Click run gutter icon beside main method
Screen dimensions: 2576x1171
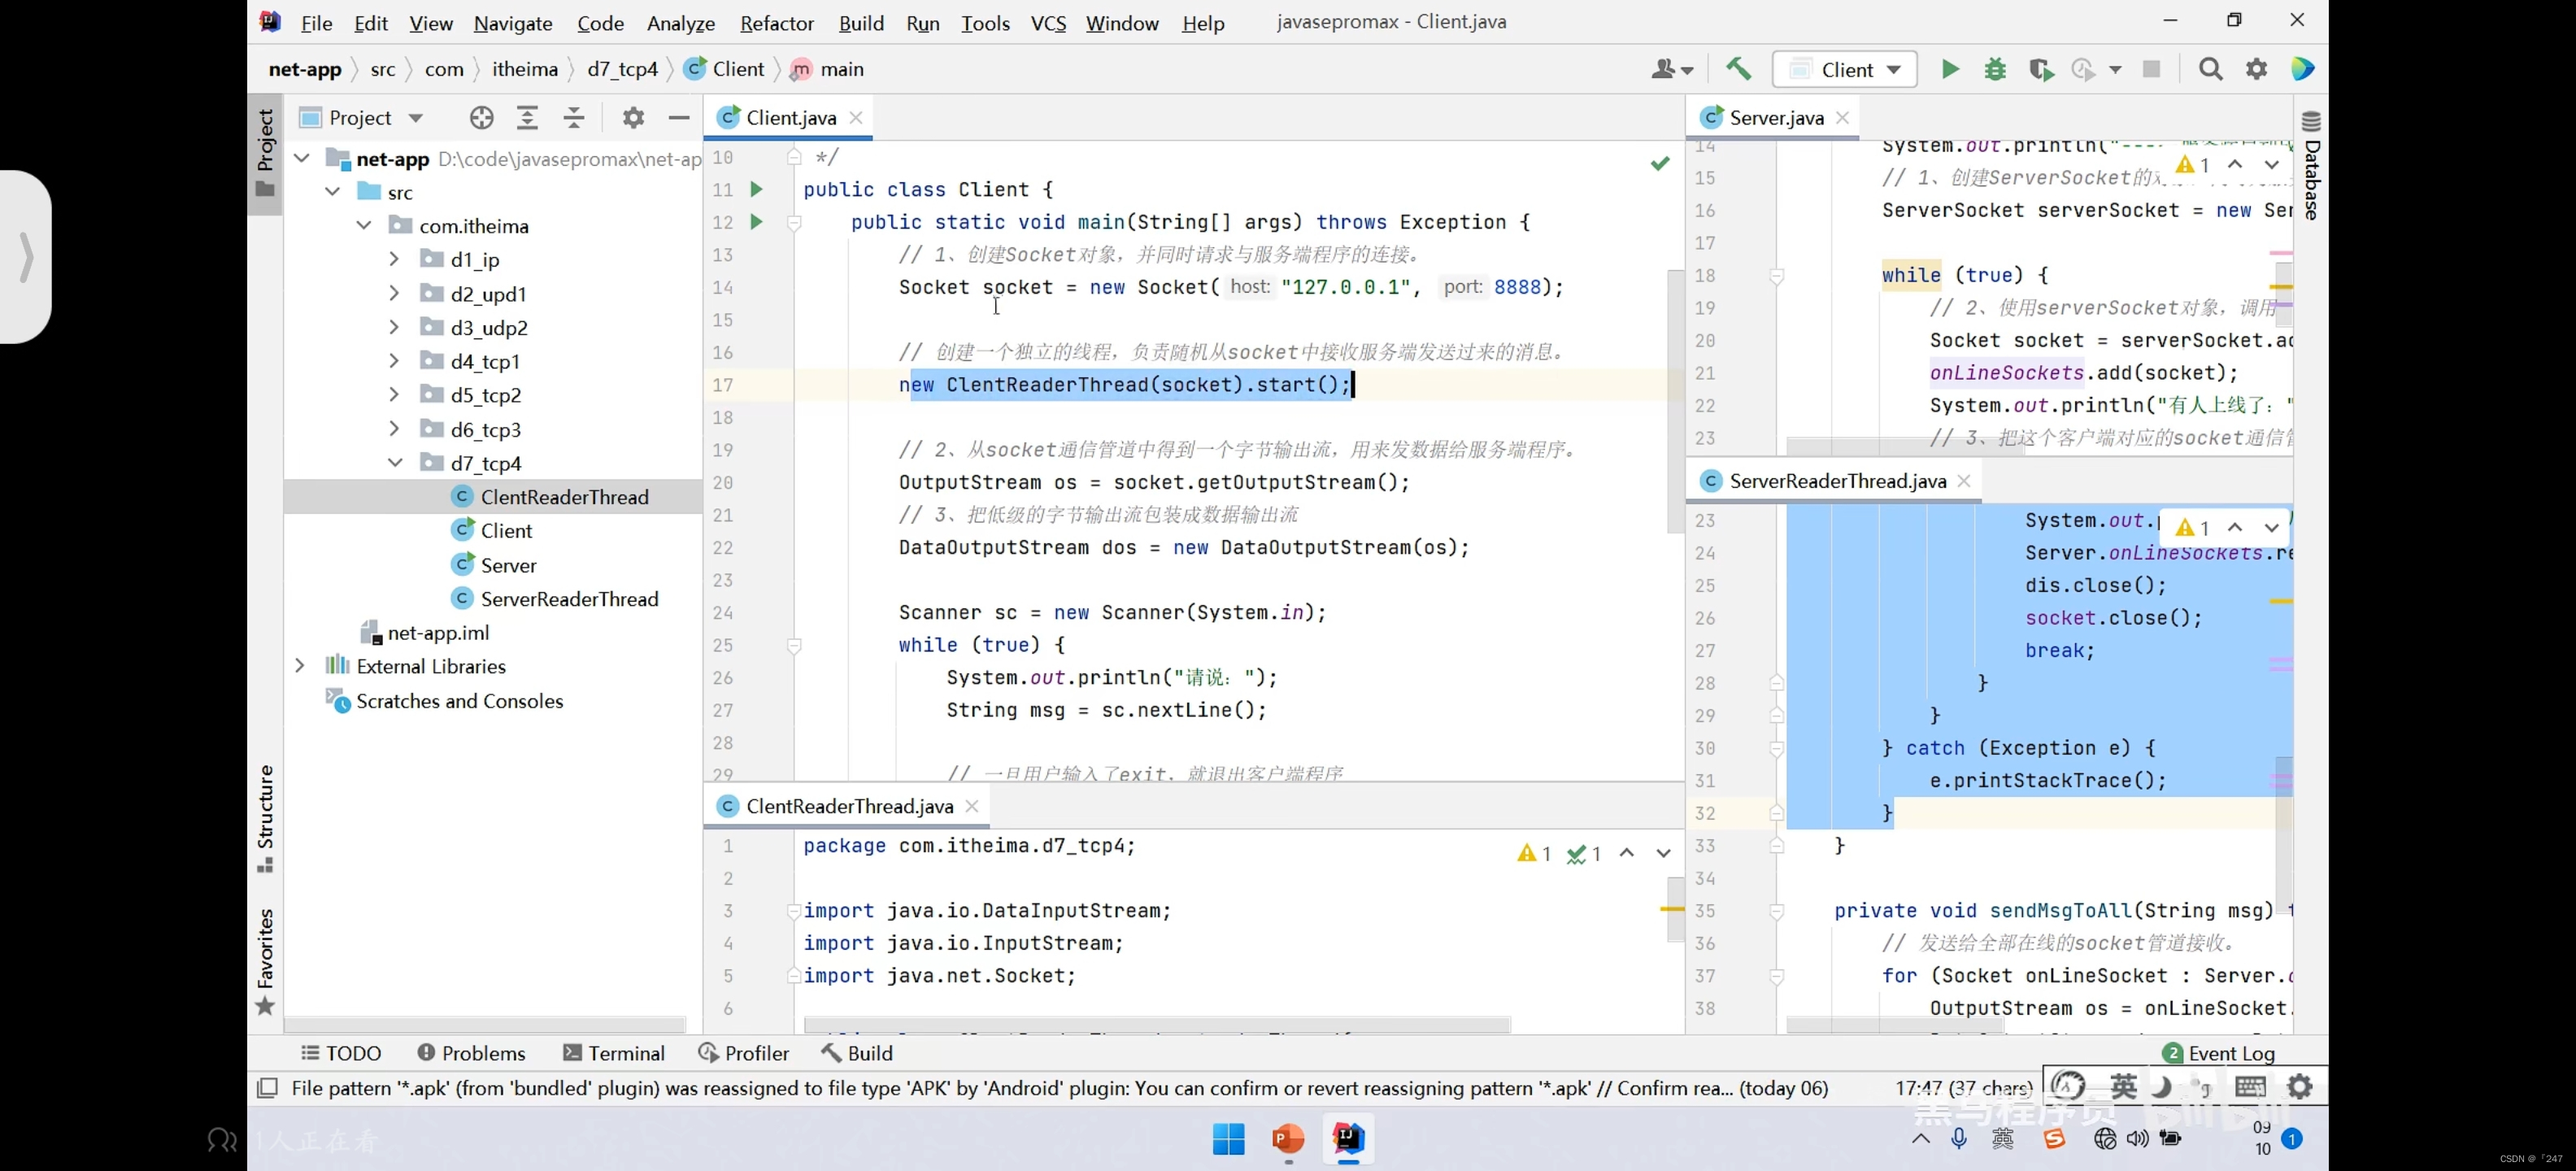click(x=757, y=222)
